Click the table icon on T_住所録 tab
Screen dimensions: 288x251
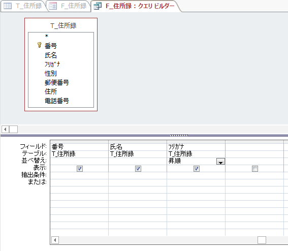(8, 6)
